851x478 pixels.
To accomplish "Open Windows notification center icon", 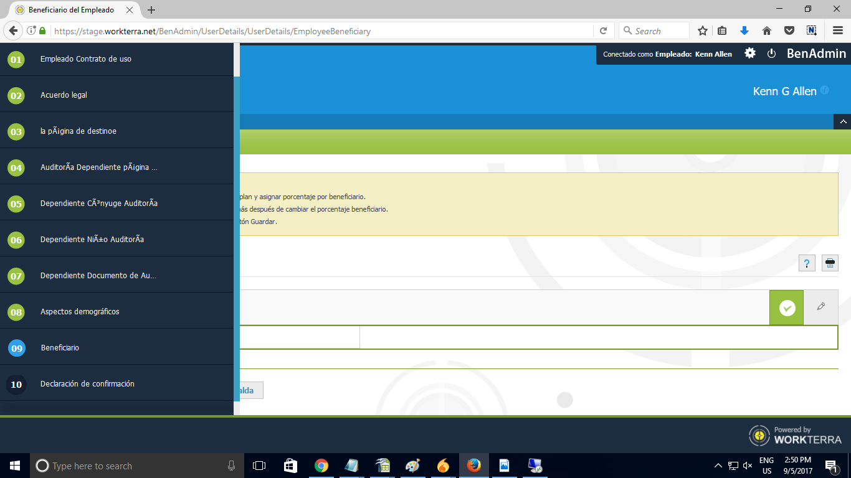I will pyautogui.click(x=832, y=466).
